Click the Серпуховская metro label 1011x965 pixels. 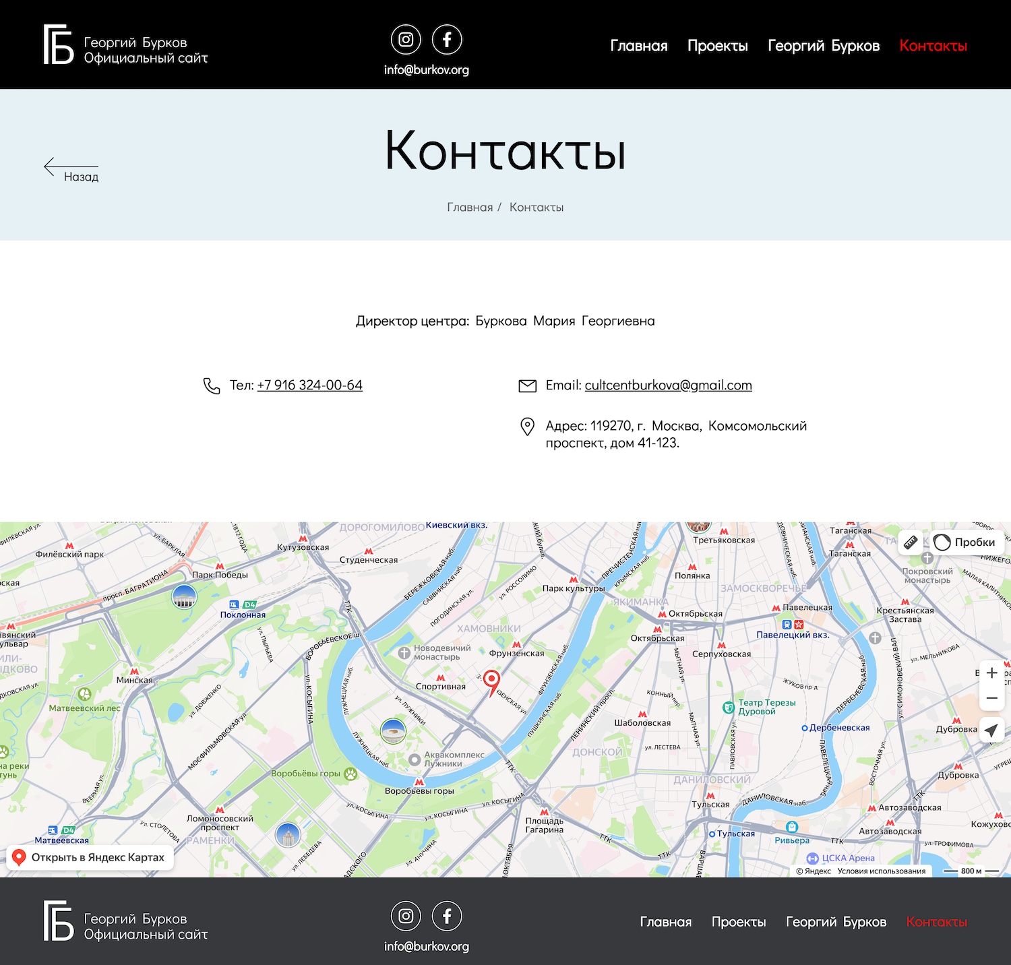(x=721, y=654)
